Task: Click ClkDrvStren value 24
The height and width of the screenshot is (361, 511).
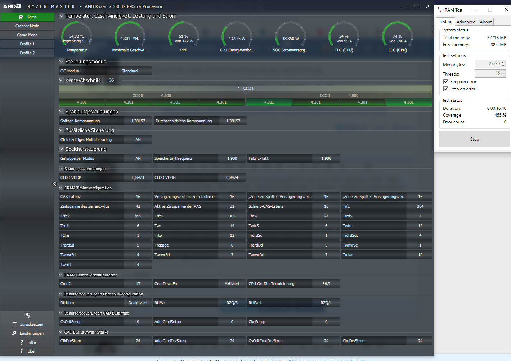Action: [138, 341]
